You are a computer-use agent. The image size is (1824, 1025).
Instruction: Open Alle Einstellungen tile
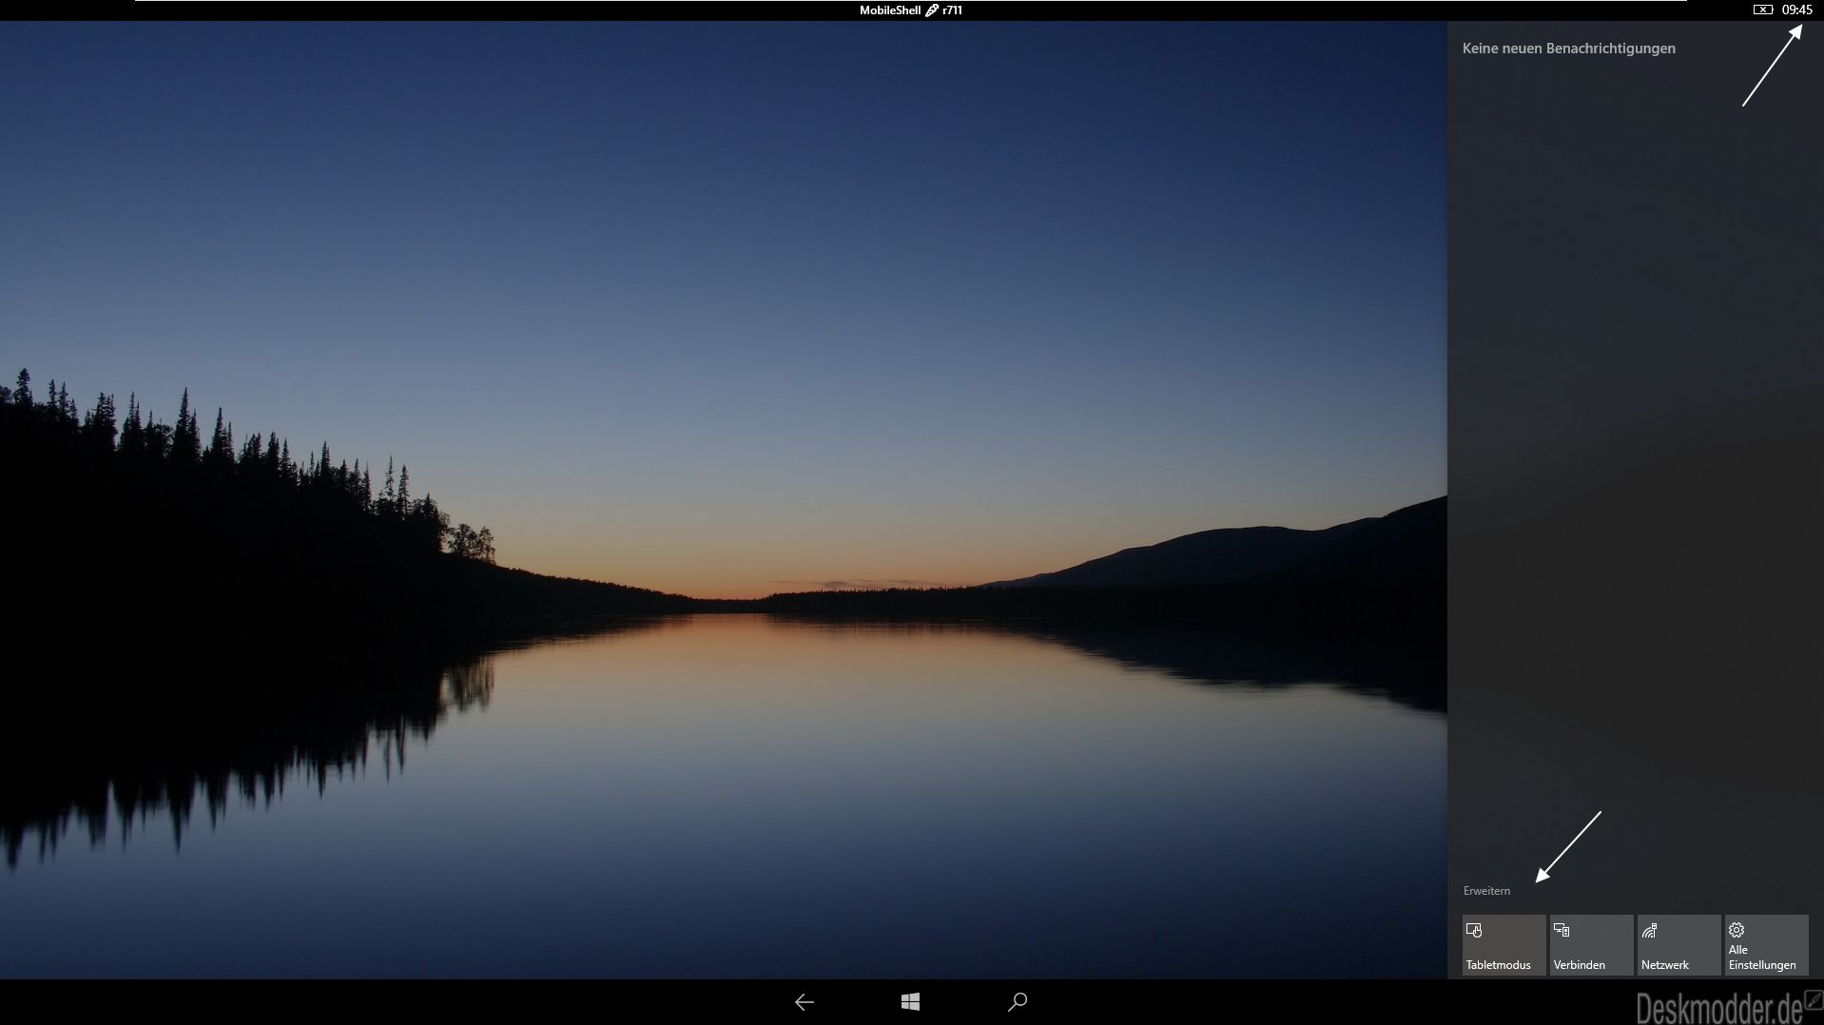[x=1766, y=945]
